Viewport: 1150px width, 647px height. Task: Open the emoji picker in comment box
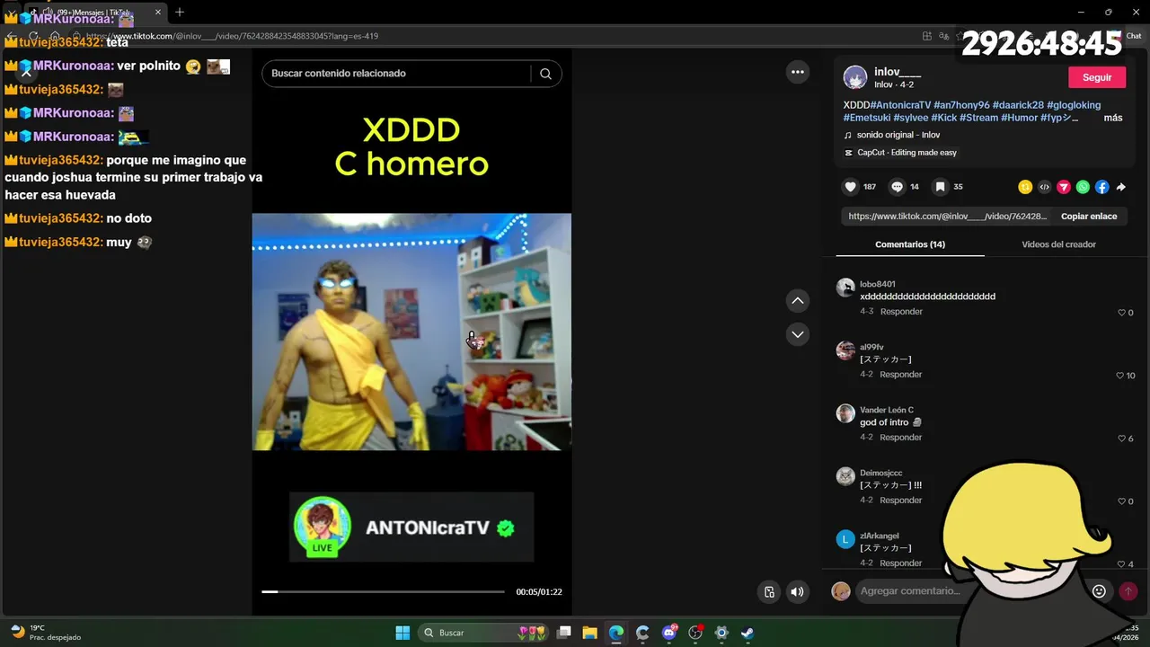(1099, 590)
